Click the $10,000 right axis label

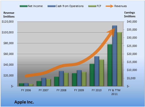[132, 70]
